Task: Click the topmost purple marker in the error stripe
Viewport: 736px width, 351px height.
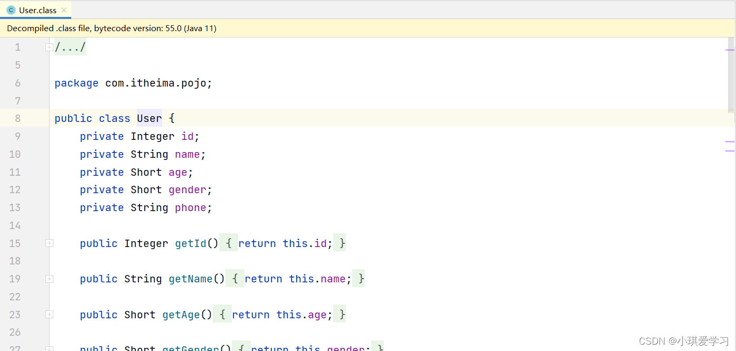Action: 730,50
